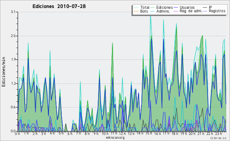
Task: Click the 0.0 y-axis value
Action: 13,131
